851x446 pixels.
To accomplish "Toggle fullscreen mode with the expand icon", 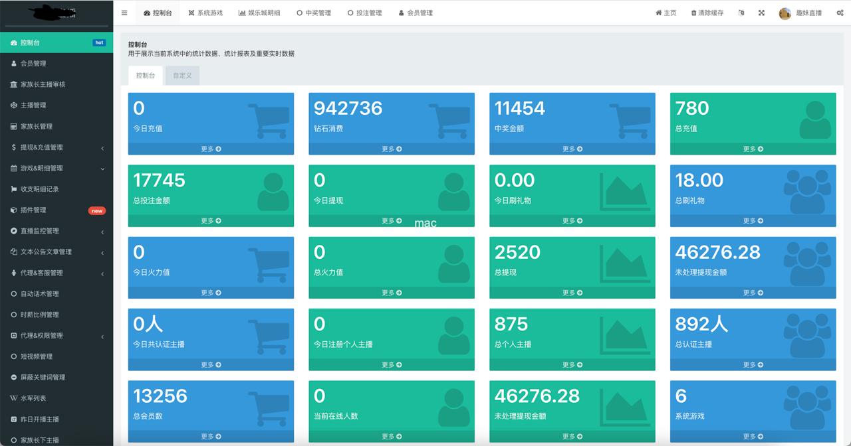I will pos(761,13).
